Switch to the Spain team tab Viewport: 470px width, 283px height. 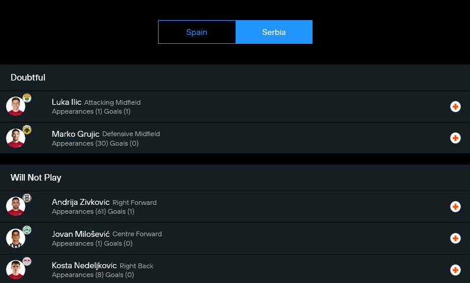tap(197, 32)
